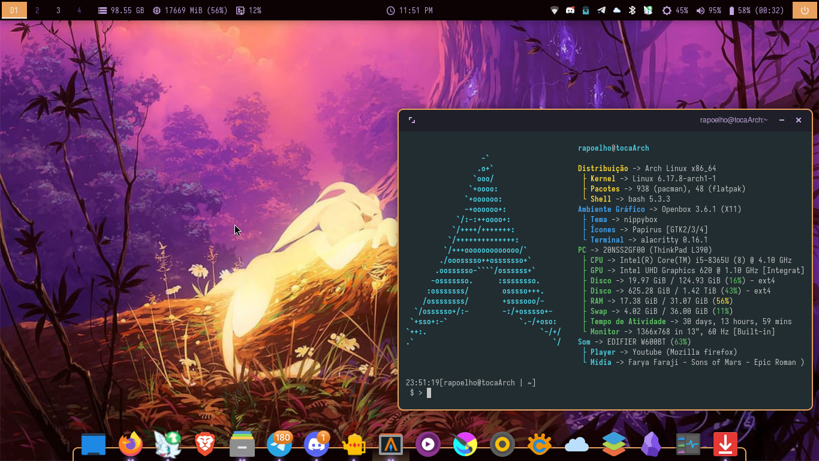819x461 pixels.
Task: Open Obsidian from the dock
Action: (651, 445)
